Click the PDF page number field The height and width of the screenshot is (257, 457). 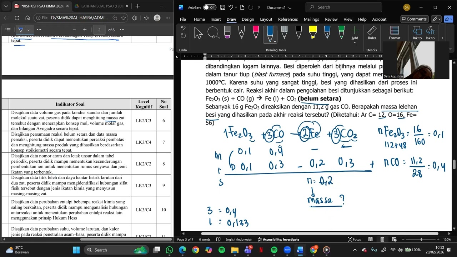(99, 30)
